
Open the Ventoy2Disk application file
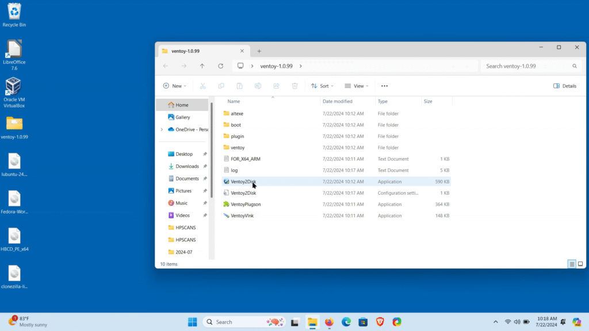click(x=243, y=182)
